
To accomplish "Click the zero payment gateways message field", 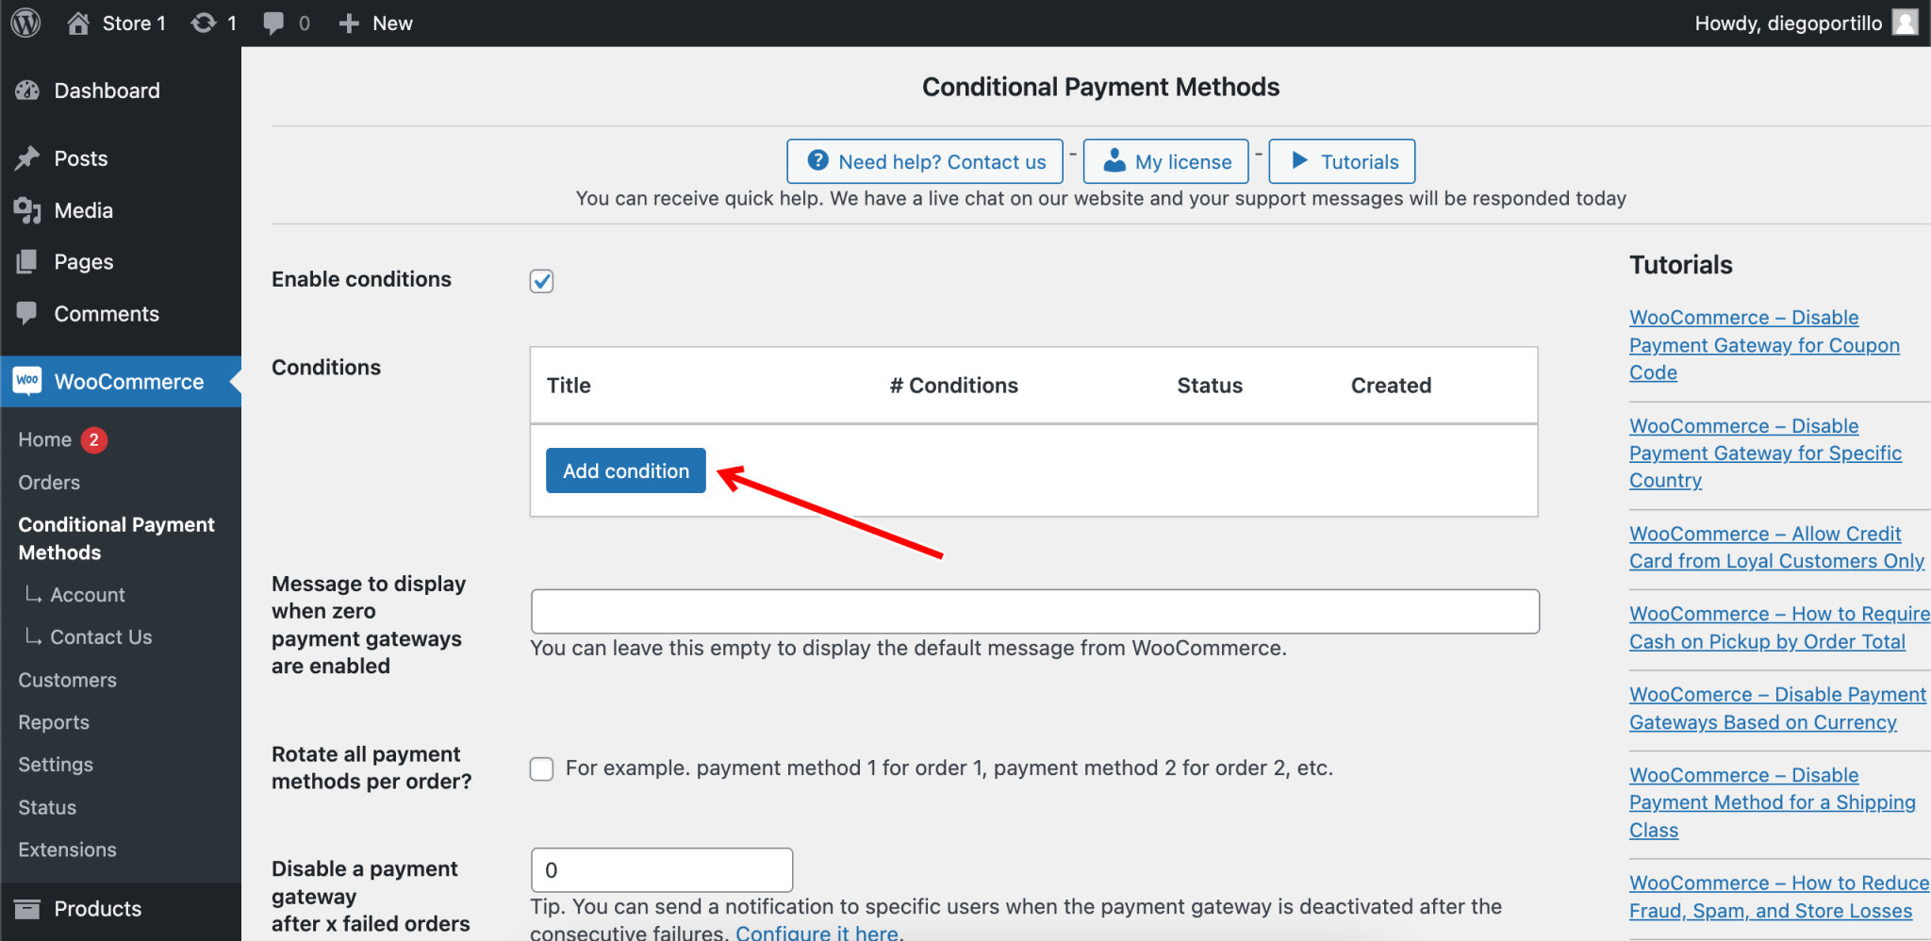I will pos(1033,611).
